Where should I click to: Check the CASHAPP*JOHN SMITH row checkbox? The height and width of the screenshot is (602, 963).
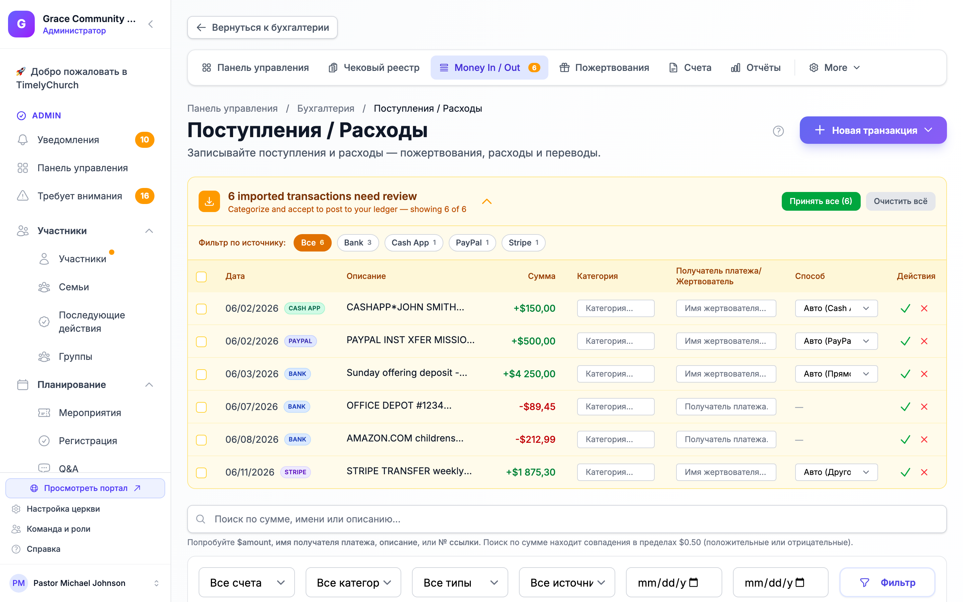[201, 309]
